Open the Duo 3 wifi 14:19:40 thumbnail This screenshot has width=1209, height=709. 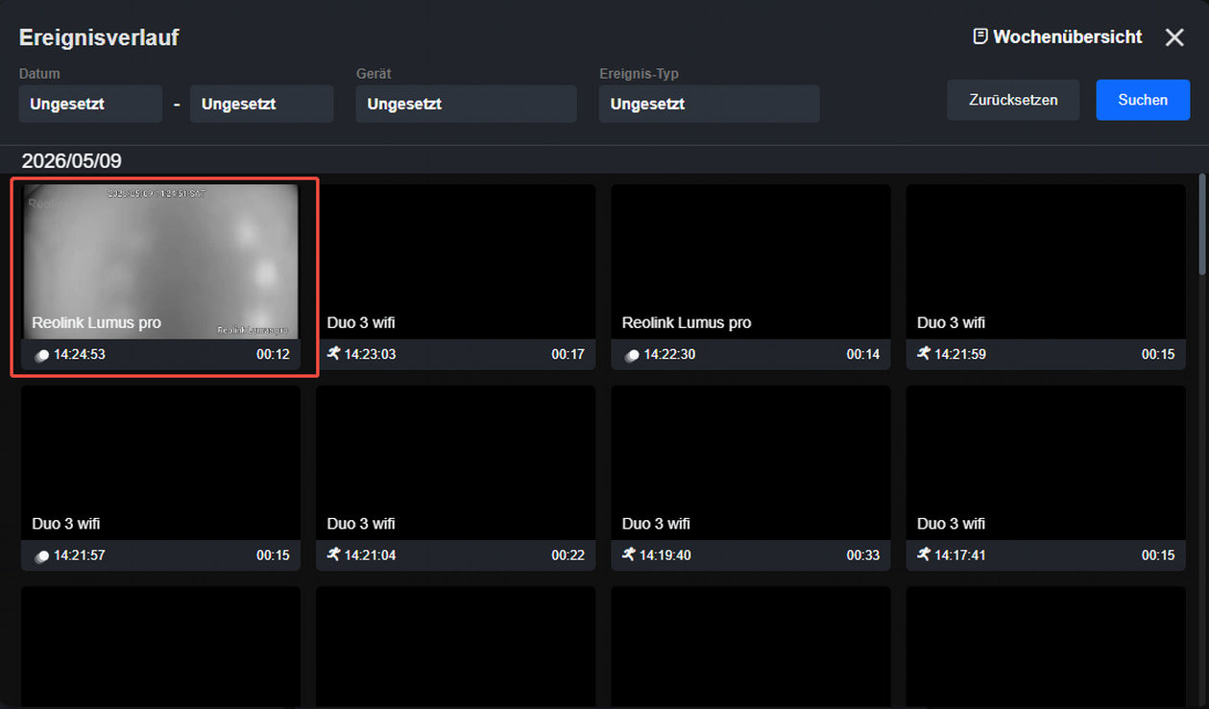[750, 462]
